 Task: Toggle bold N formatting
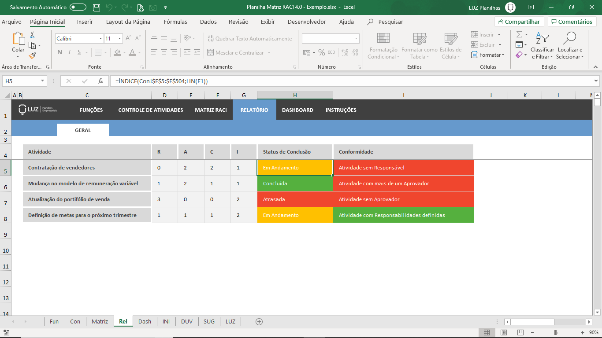(x=59, y=52)
